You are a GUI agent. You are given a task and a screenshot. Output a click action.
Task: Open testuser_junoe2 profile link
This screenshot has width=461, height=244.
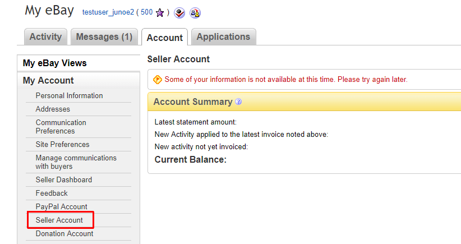[x=108, y=12]
